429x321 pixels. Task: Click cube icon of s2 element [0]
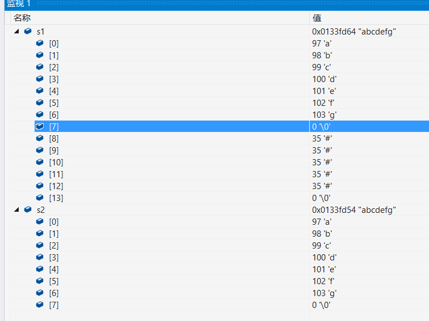(x=40, y=221)
